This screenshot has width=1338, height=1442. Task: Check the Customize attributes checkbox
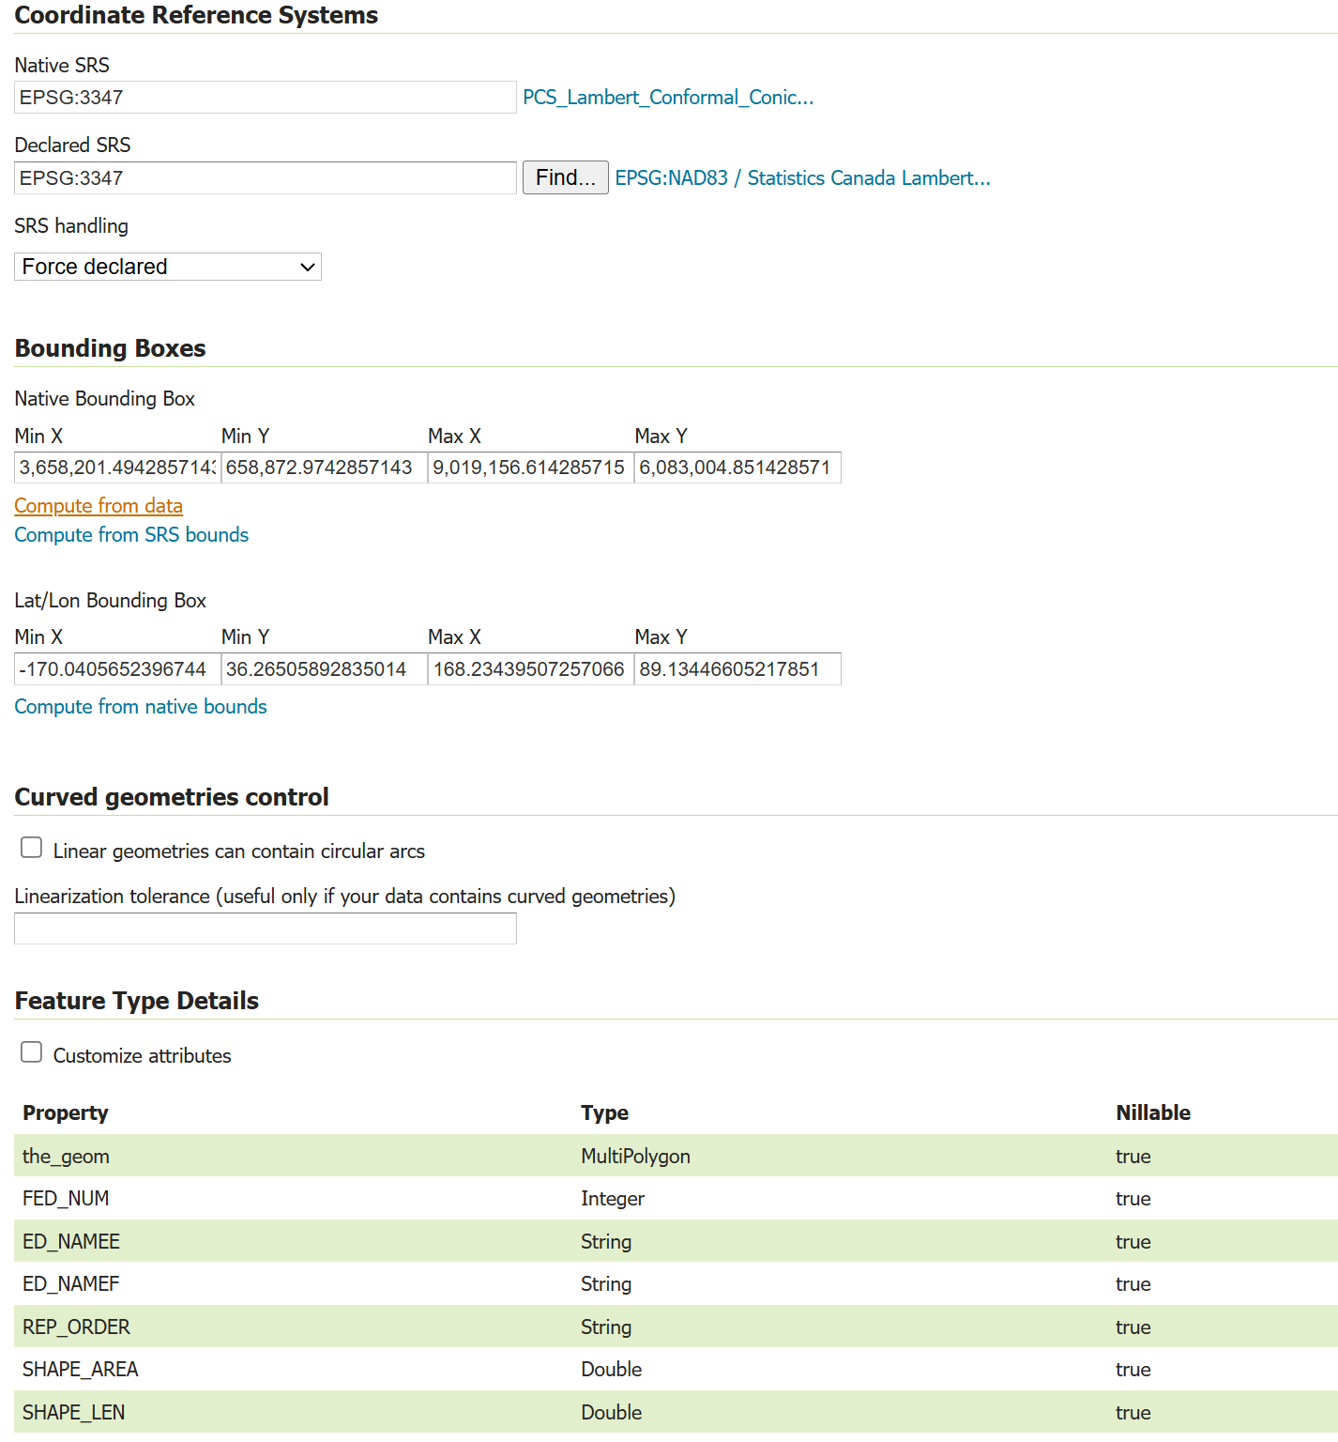[32, 1053]
